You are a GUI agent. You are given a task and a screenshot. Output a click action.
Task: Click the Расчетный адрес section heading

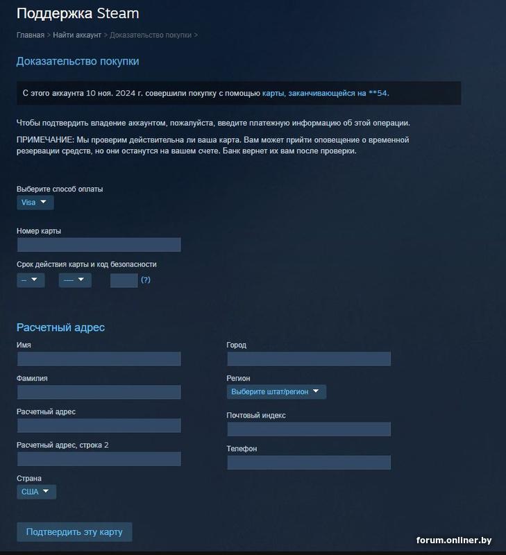pyautogui.click(x=60, y=327)
